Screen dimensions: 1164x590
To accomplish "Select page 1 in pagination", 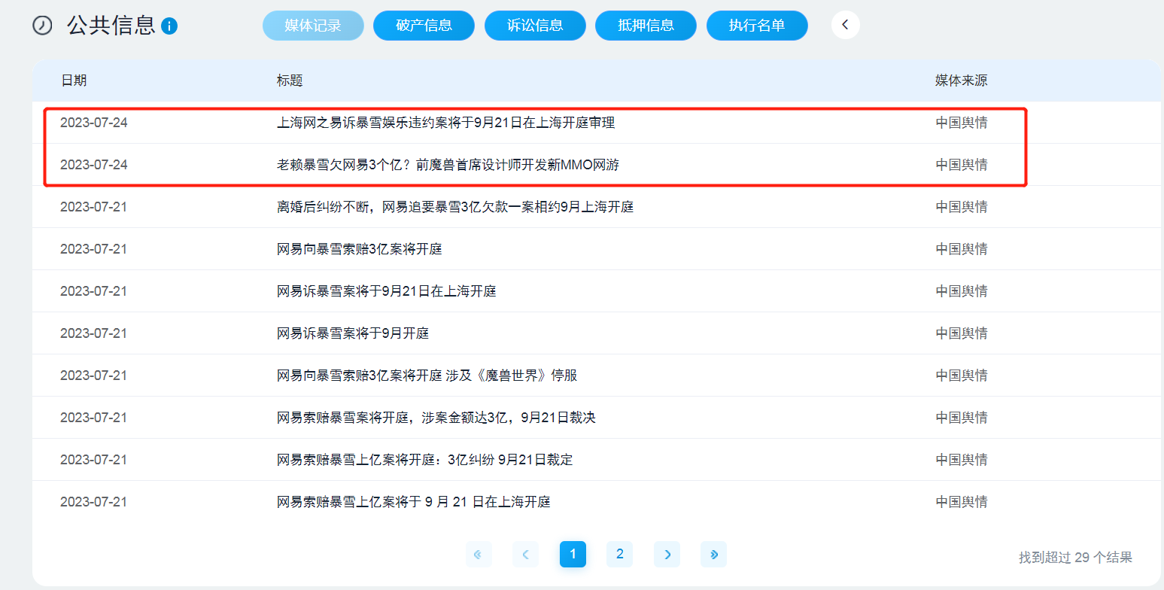I will pos(573,555).
